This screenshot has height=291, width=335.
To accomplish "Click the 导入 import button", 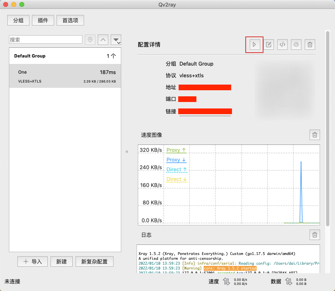I will pos(33,261).
